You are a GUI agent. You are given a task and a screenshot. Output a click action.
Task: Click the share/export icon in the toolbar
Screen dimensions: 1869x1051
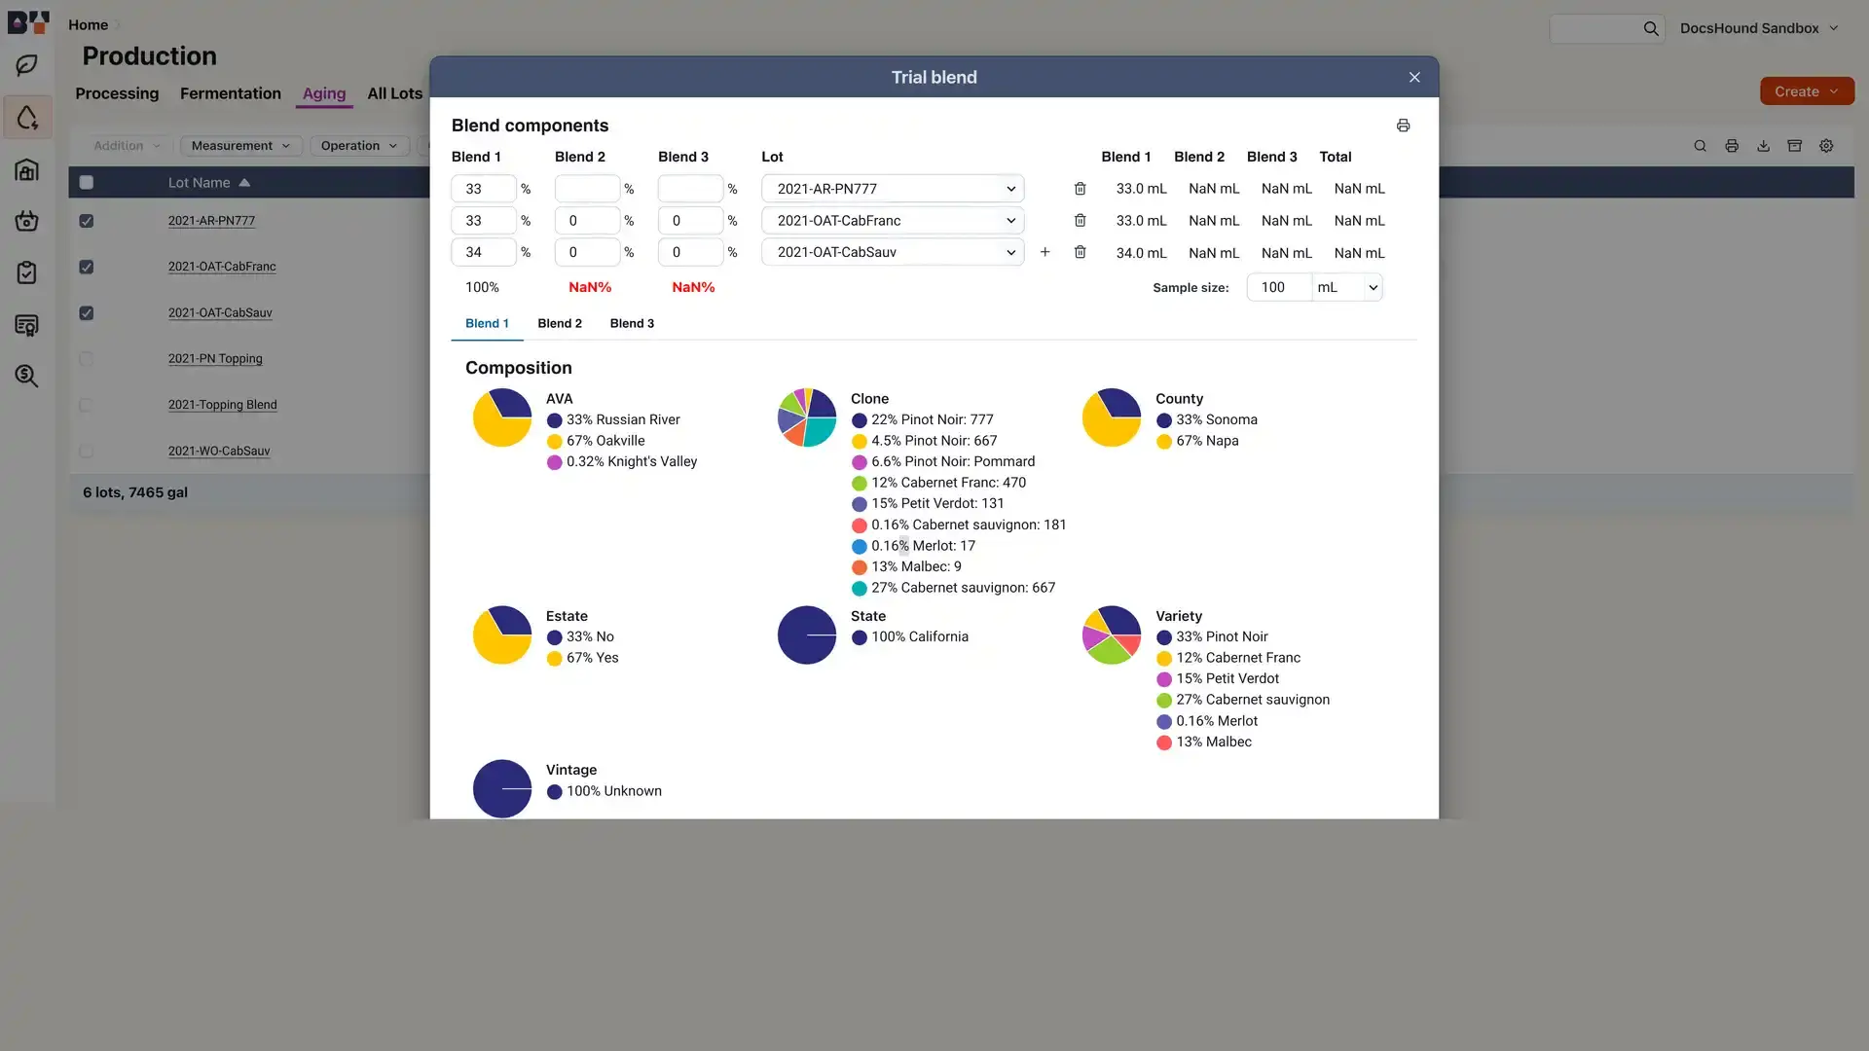pyautogui.click(x=1765, y=145)
